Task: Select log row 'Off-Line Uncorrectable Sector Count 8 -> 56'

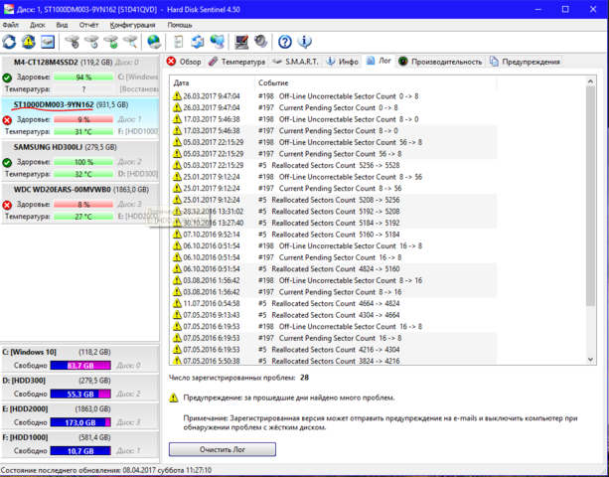Action: pyautogui.click(x=333, y=177)
